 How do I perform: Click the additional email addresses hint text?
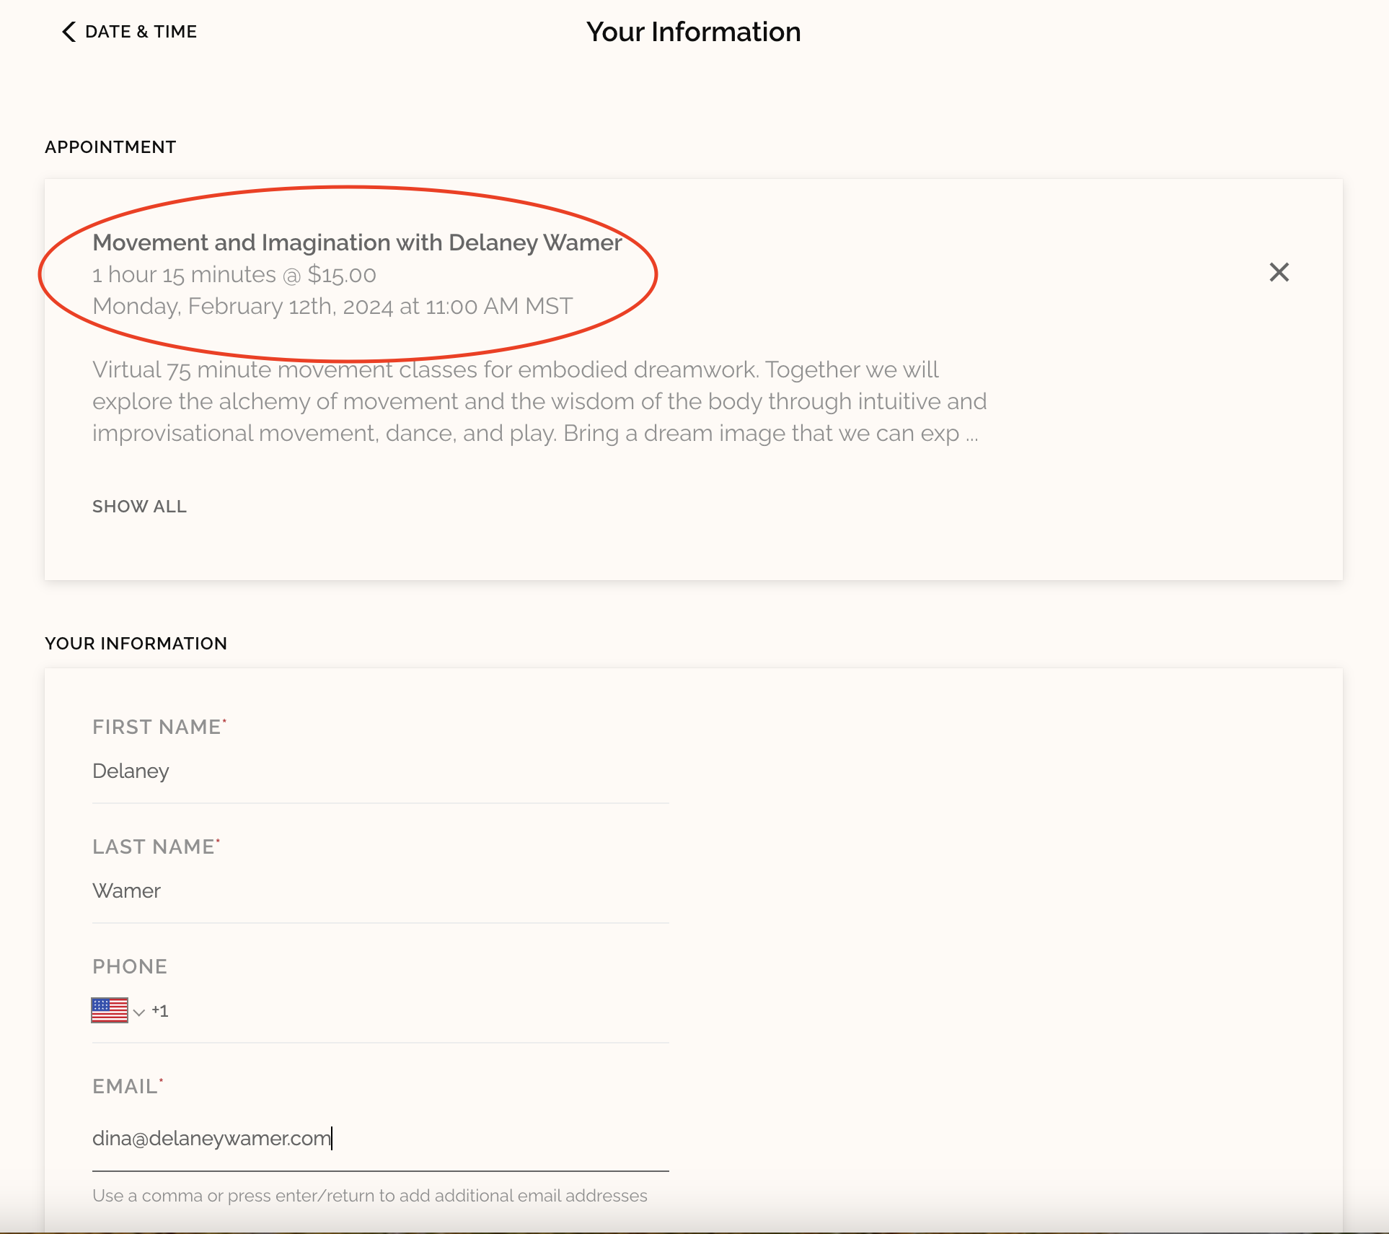click(x=369, y=1196)
